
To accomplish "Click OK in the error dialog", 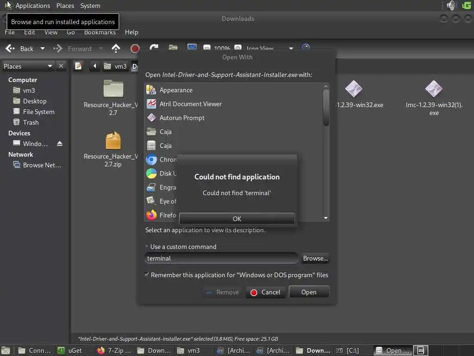I will point(237,219).
